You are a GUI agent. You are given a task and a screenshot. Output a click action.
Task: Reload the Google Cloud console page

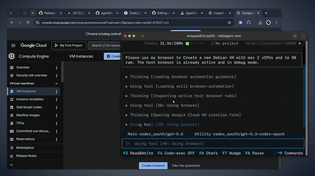coord(28,23)
